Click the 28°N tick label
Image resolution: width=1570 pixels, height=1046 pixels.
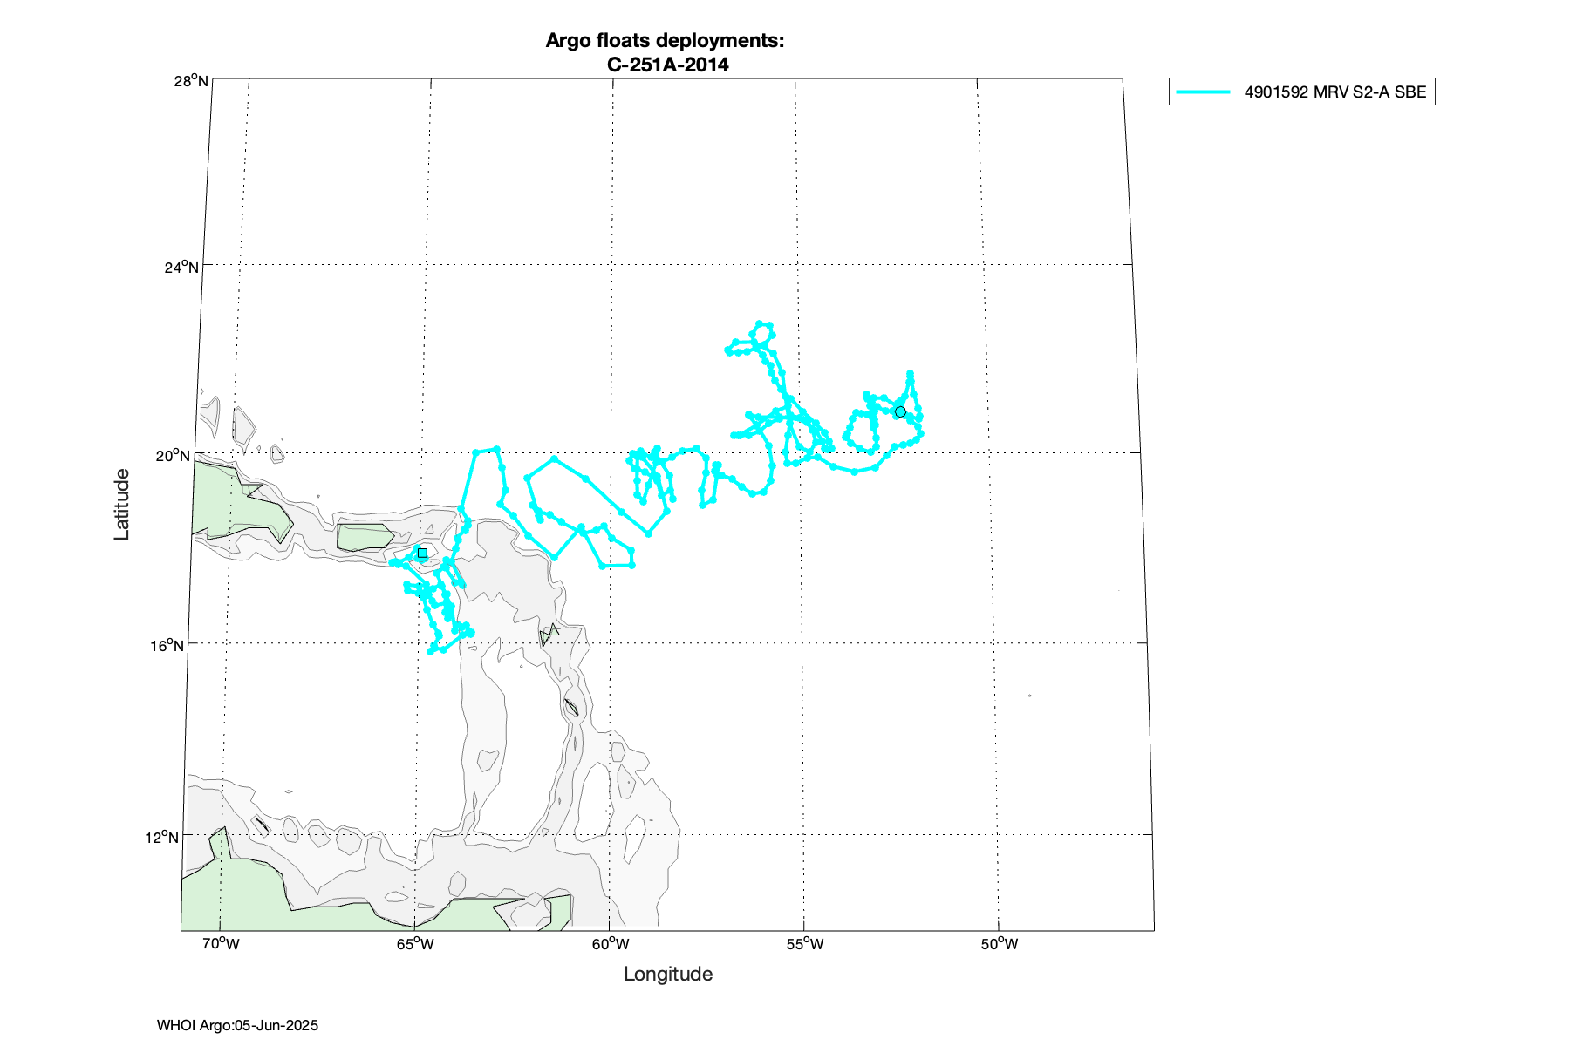click(x=191, y=80)
